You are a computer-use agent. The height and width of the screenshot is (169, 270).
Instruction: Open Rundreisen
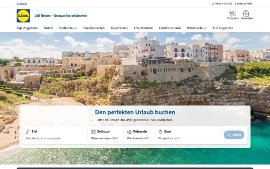point(119,28)
